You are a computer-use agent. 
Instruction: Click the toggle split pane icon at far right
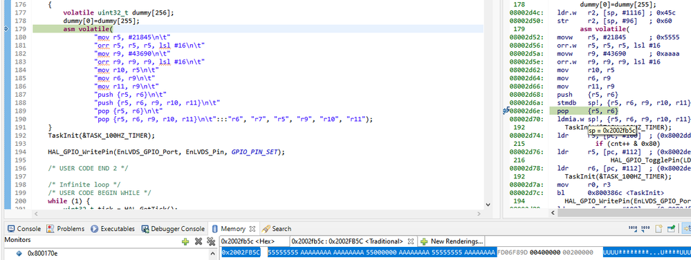point(687,229)
